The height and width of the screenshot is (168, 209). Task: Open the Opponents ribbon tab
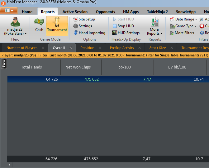[x=105, y=12]
